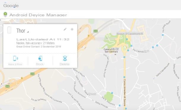Click the Catacomb Of San Gennaro marker

click(115, 54)
